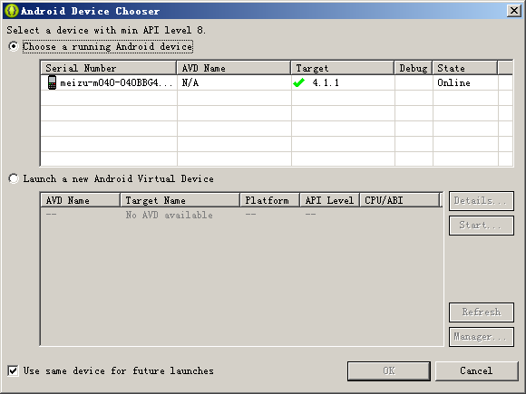
Task: Sort by Serial Number column header
Action: coord(109,68)
